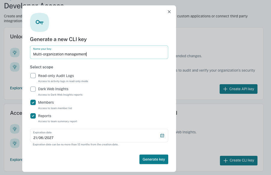Check the Dark Web Insights scope
The image size is (271, 175).
[33, 89]
